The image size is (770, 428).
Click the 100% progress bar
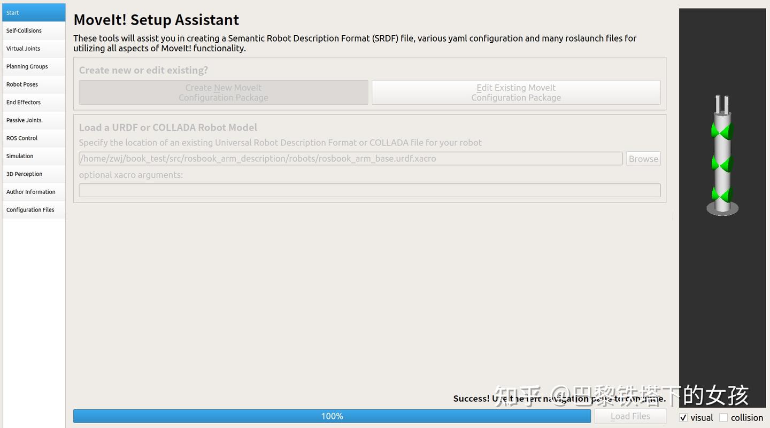click(332, 416)
